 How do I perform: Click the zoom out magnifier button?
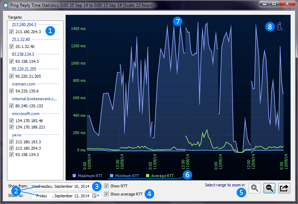pyautogui.click(x=269, y=188)
